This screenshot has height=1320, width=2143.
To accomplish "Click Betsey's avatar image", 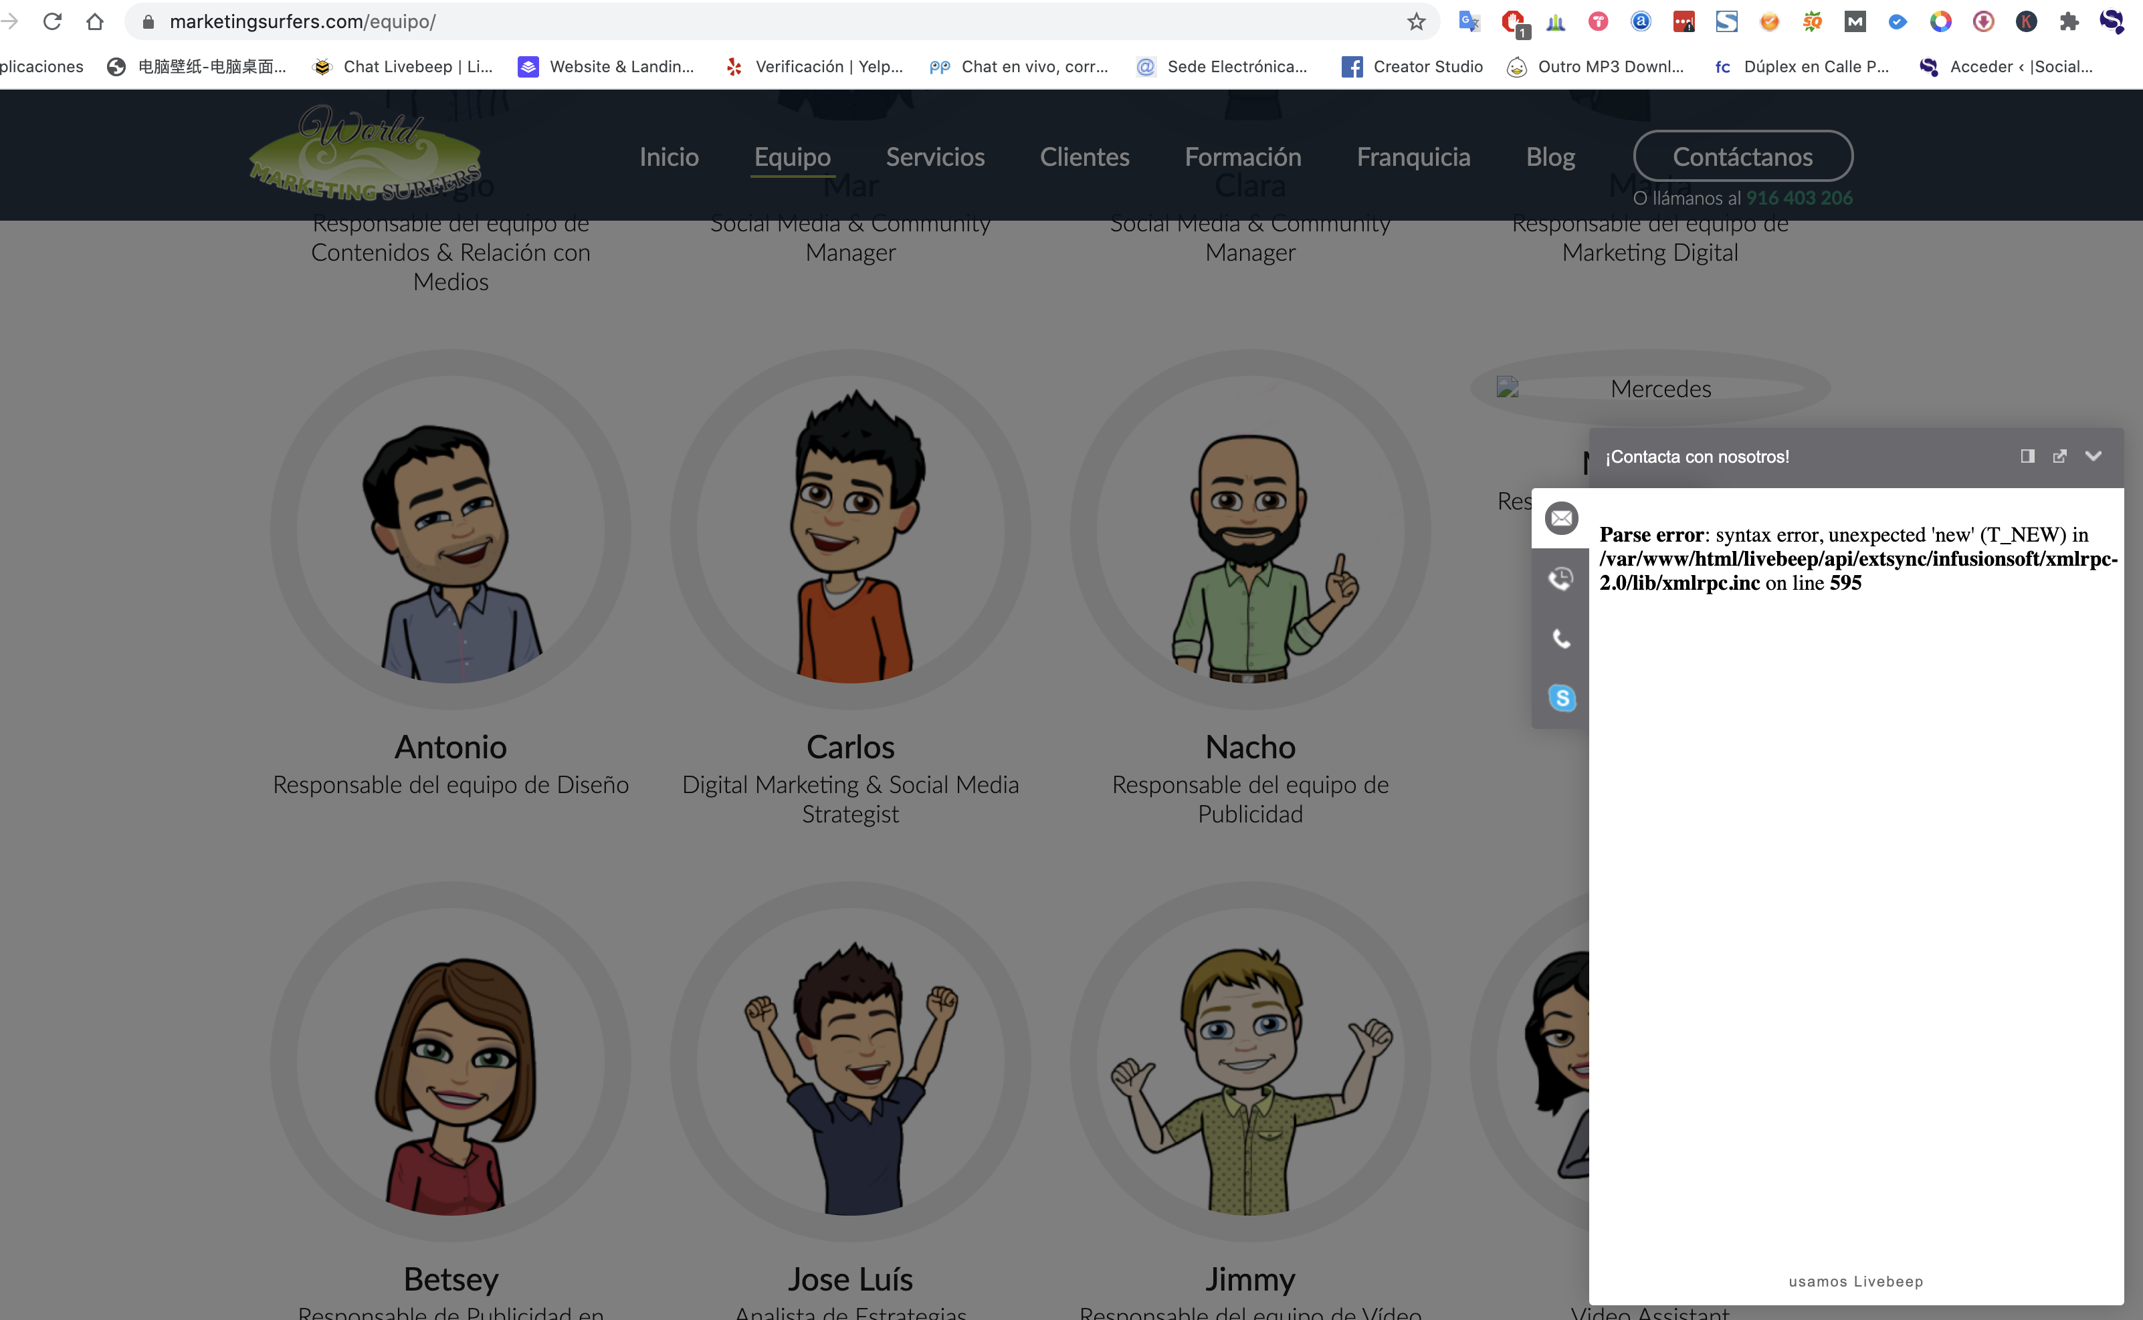I will click(451, 1062).
